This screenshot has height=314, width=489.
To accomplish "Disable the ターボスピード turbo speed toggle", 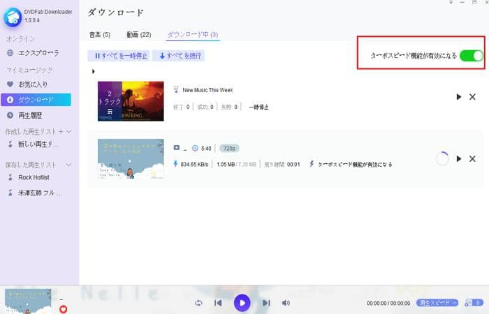I will point(471,55).
